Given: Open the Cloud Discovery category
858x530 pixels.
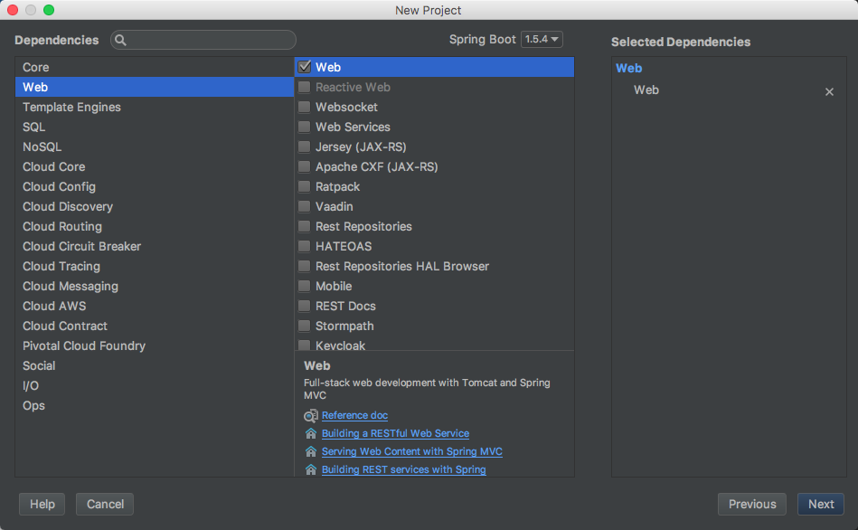Looking at the screenshot, I should pyautogui.click(x=68, y=207).
